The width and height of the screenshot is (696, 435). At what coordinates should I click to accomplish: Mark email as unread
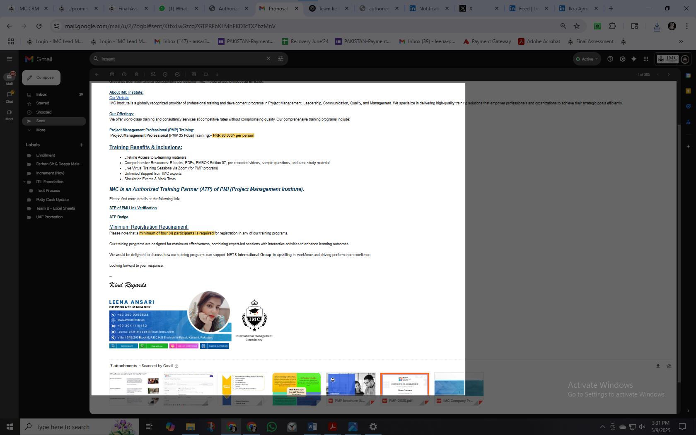[x=153, y=75]
